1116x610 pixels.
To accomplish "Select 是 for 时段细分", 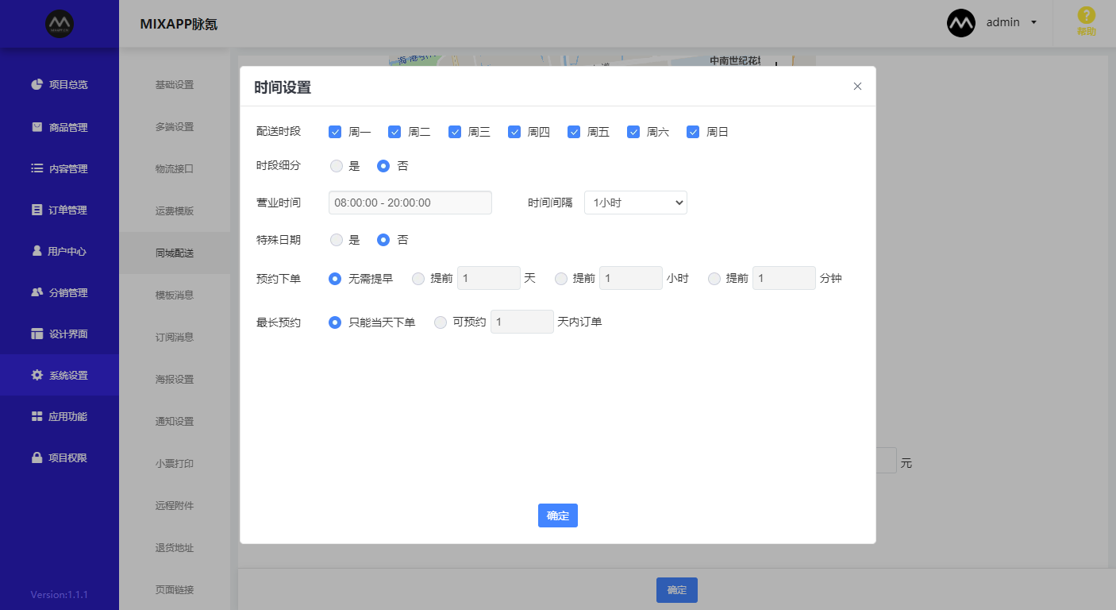I will tap(337, 166).
